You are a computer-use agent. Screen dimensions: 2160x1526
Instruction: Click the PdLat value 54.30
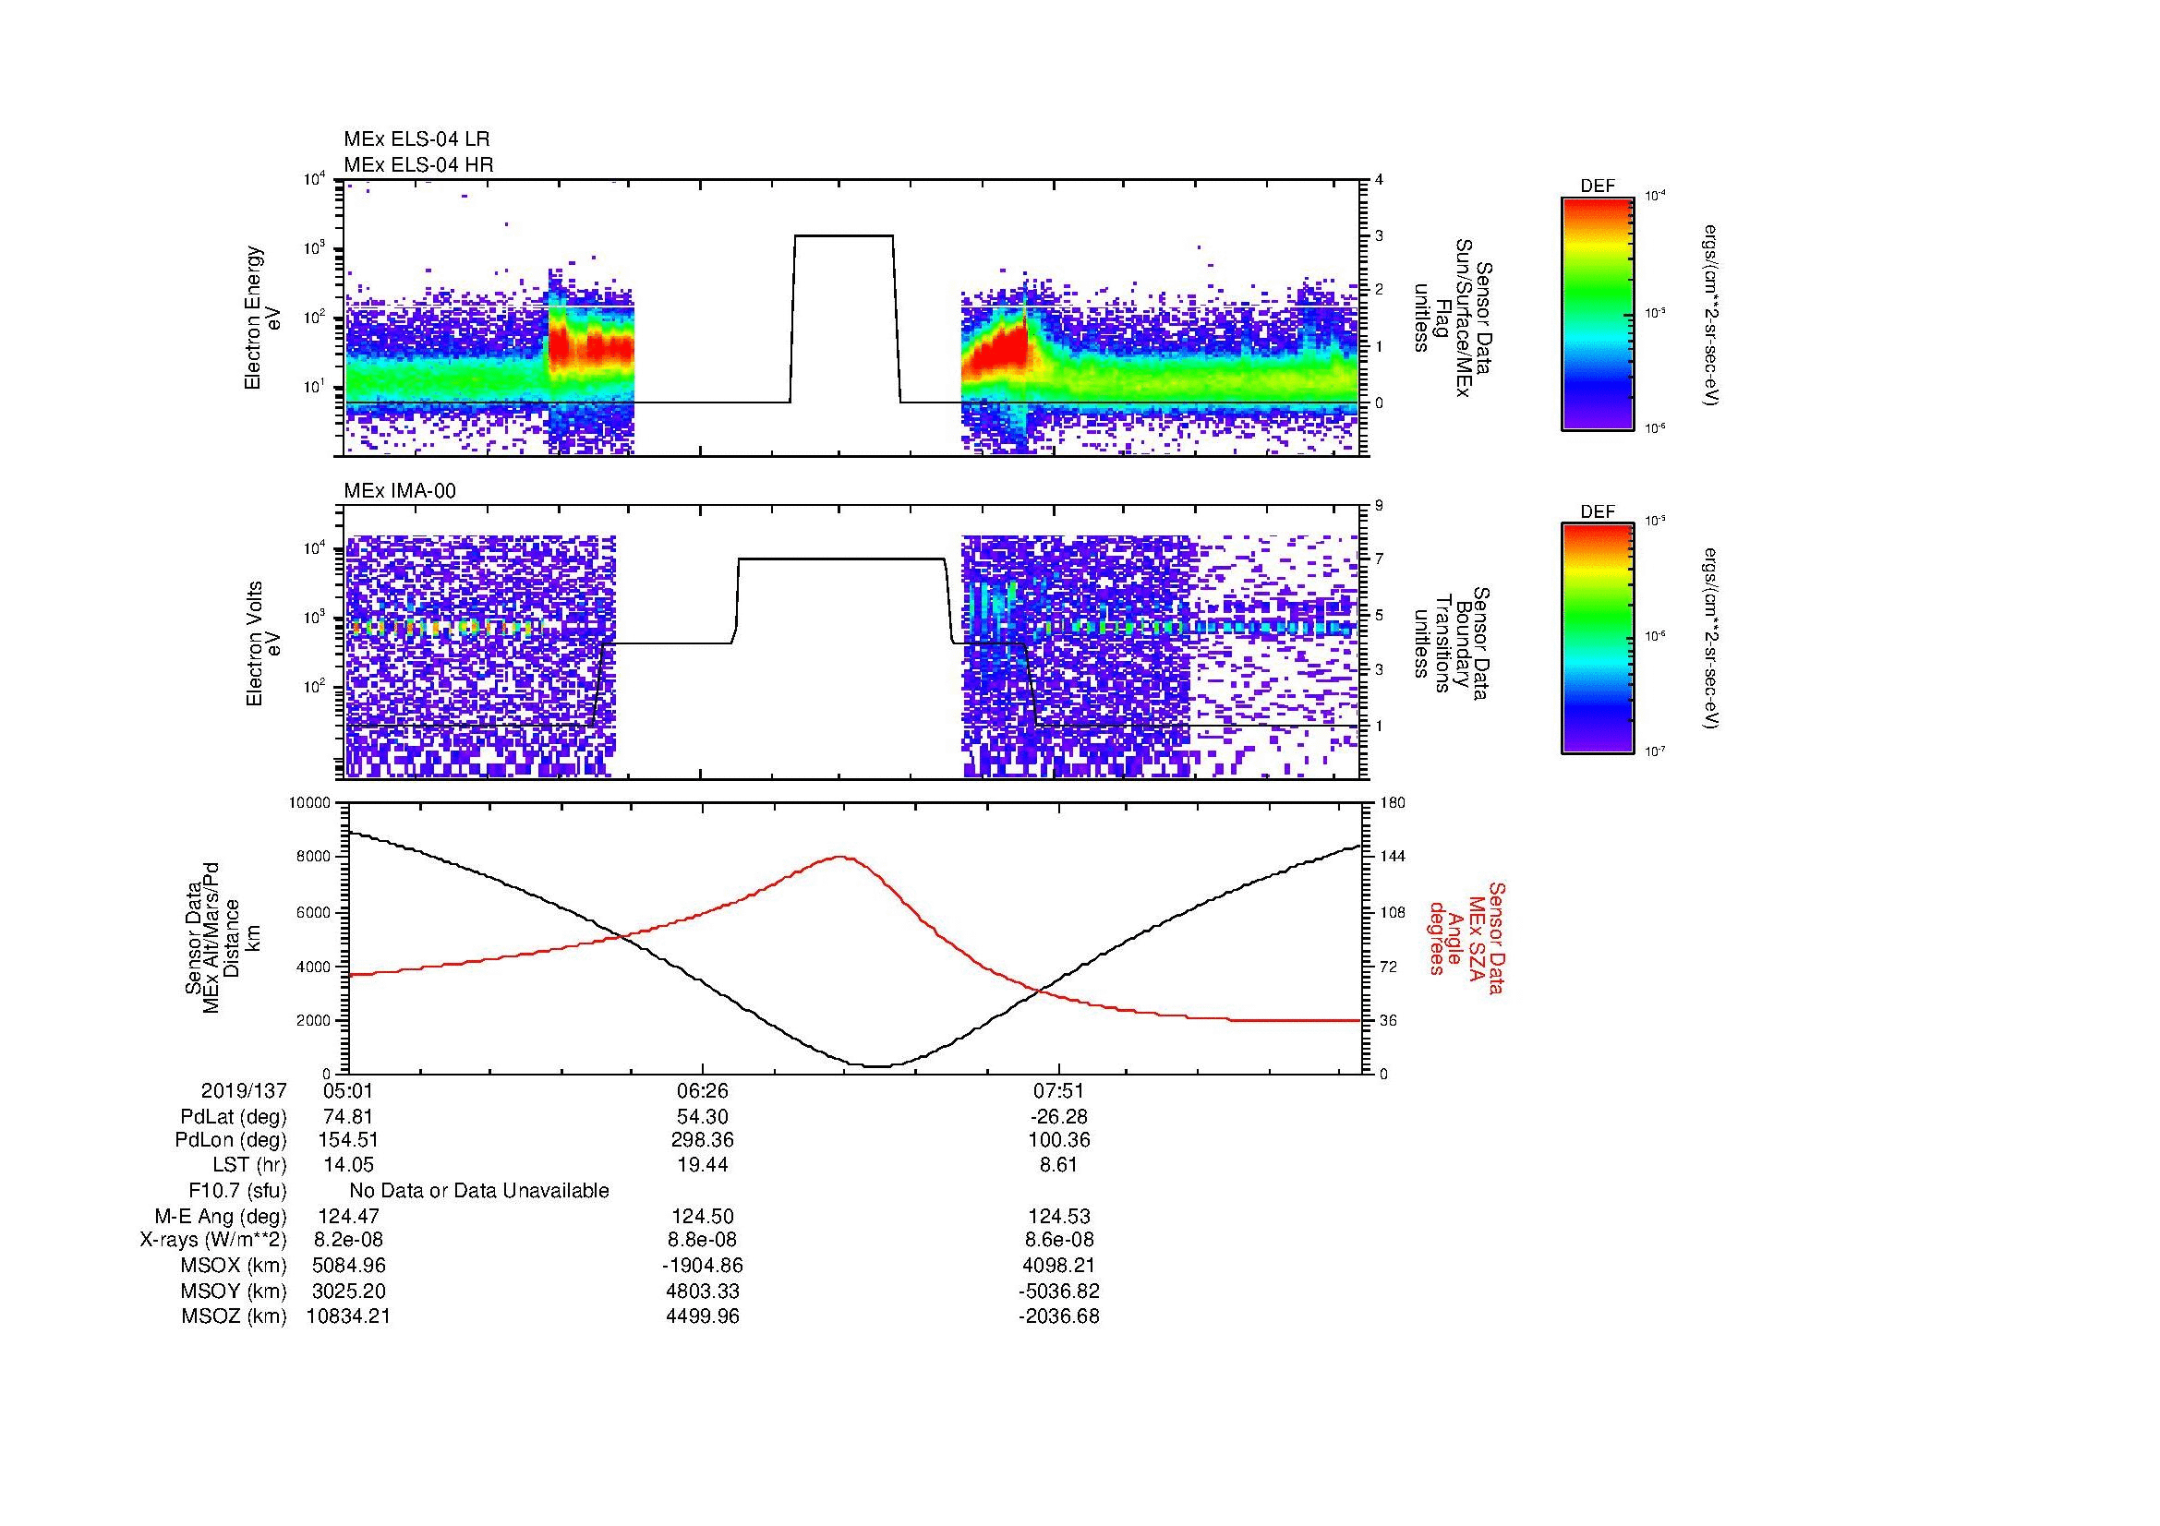pos(703,1117)
